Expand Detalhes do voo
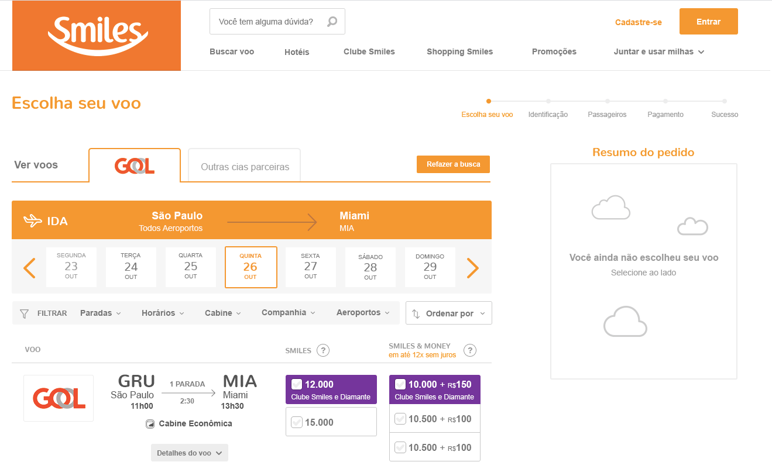772x462 pixels. [x=190, y=453]
